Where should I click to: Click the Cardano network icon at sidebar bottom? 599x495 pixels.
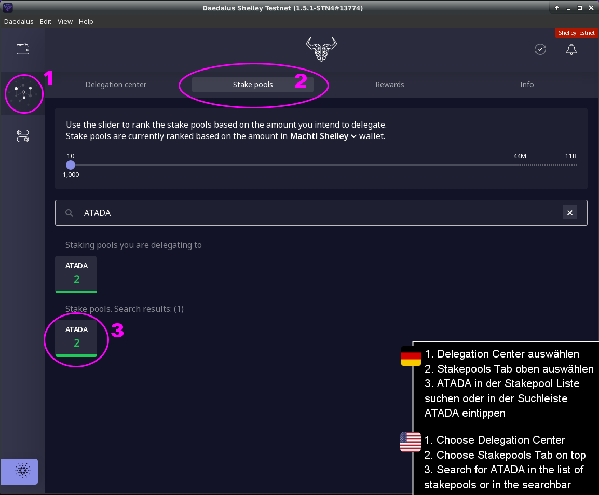20,471
